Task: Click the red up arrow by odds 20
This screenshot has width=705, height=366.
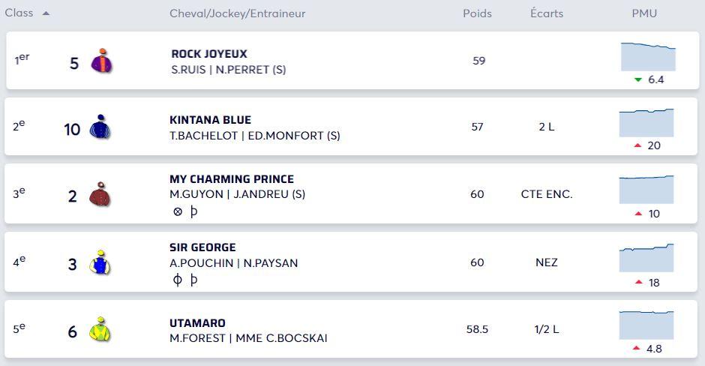Action: coord(638,145)
